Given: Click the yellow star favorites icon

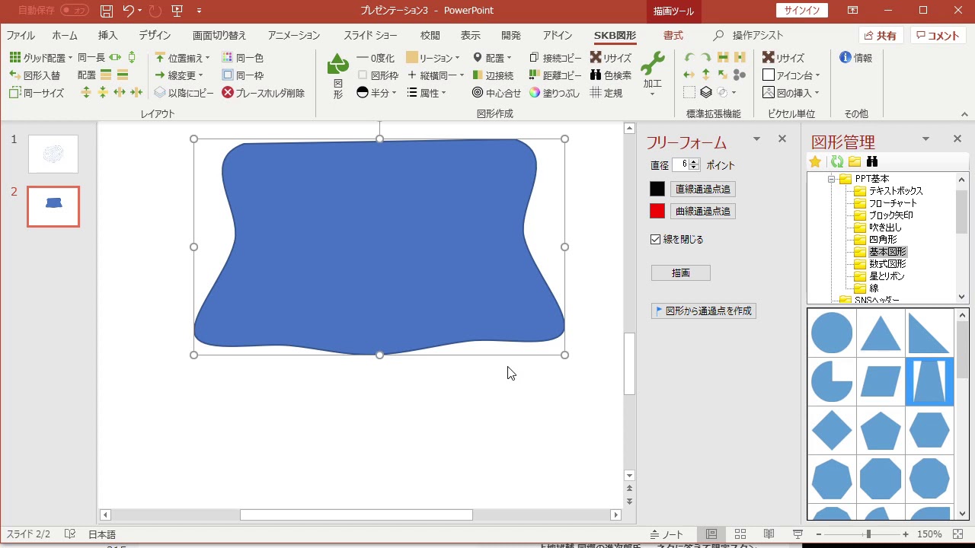Looking at the screenshot, I should pos(815,161).
